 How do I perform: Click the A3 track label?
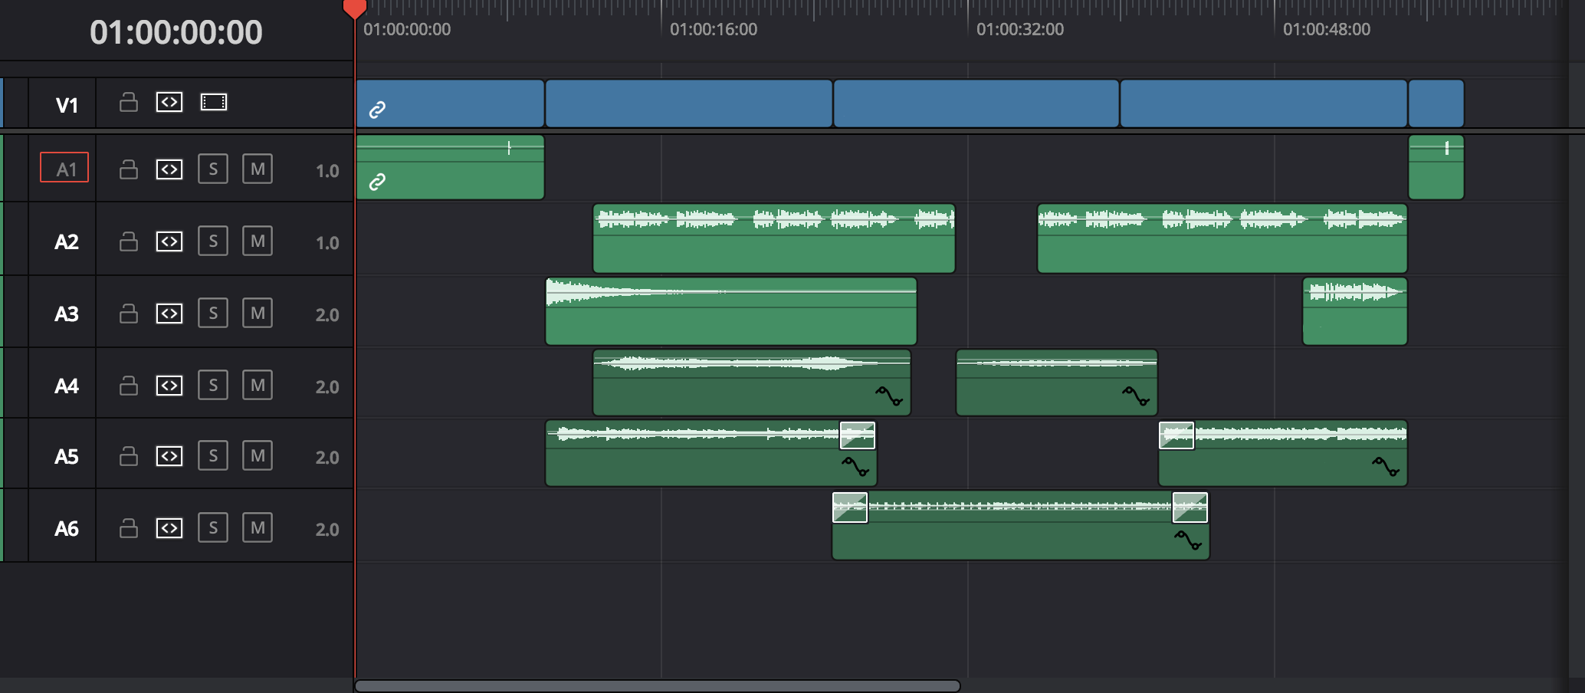click(67, 314)
